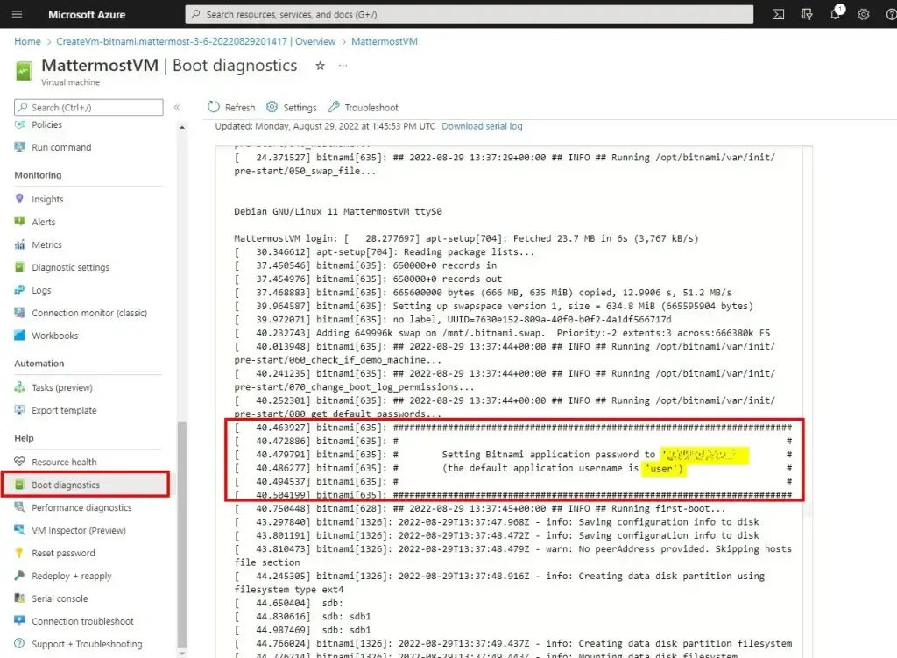Open the directories and subscriptions filter icon
897x658 pixels.
tap(807, 14)
